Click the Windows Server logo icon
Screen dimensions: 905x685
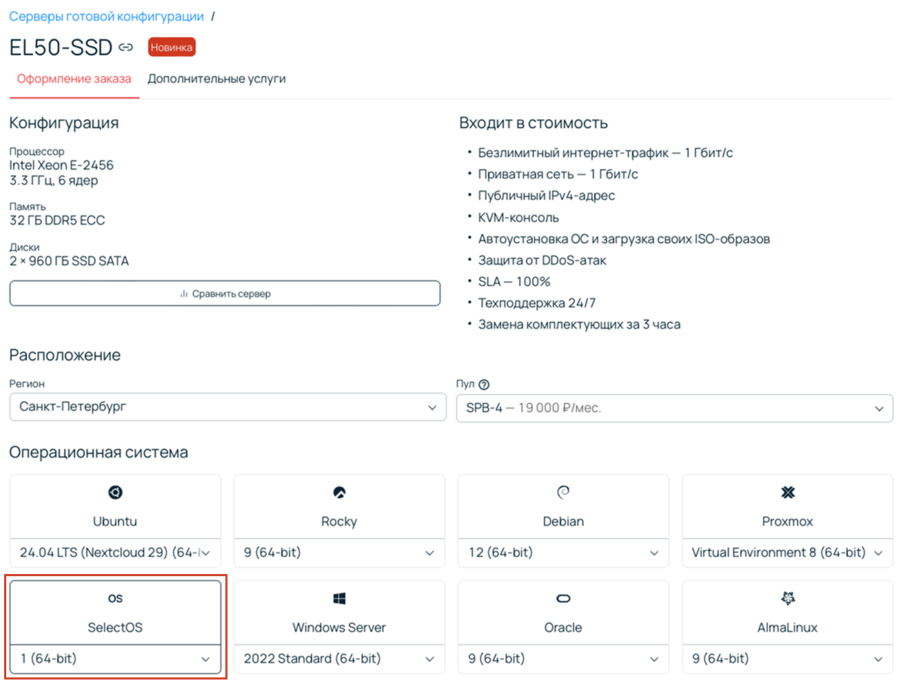point(339,598)
